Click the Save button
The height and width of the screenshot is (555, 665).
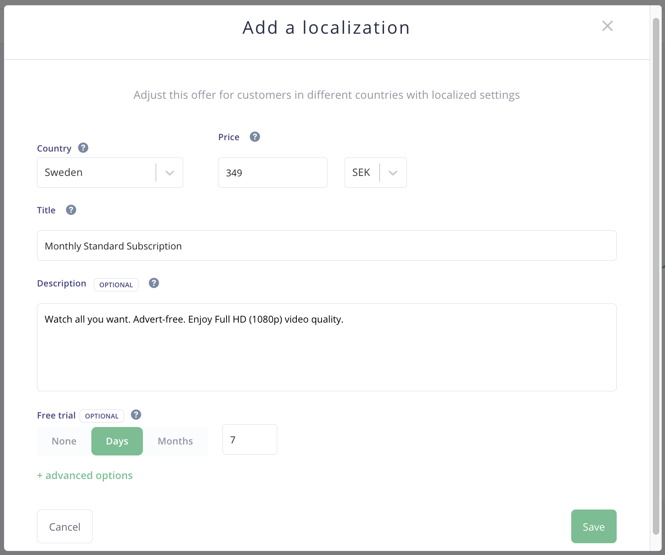point(594,527)
